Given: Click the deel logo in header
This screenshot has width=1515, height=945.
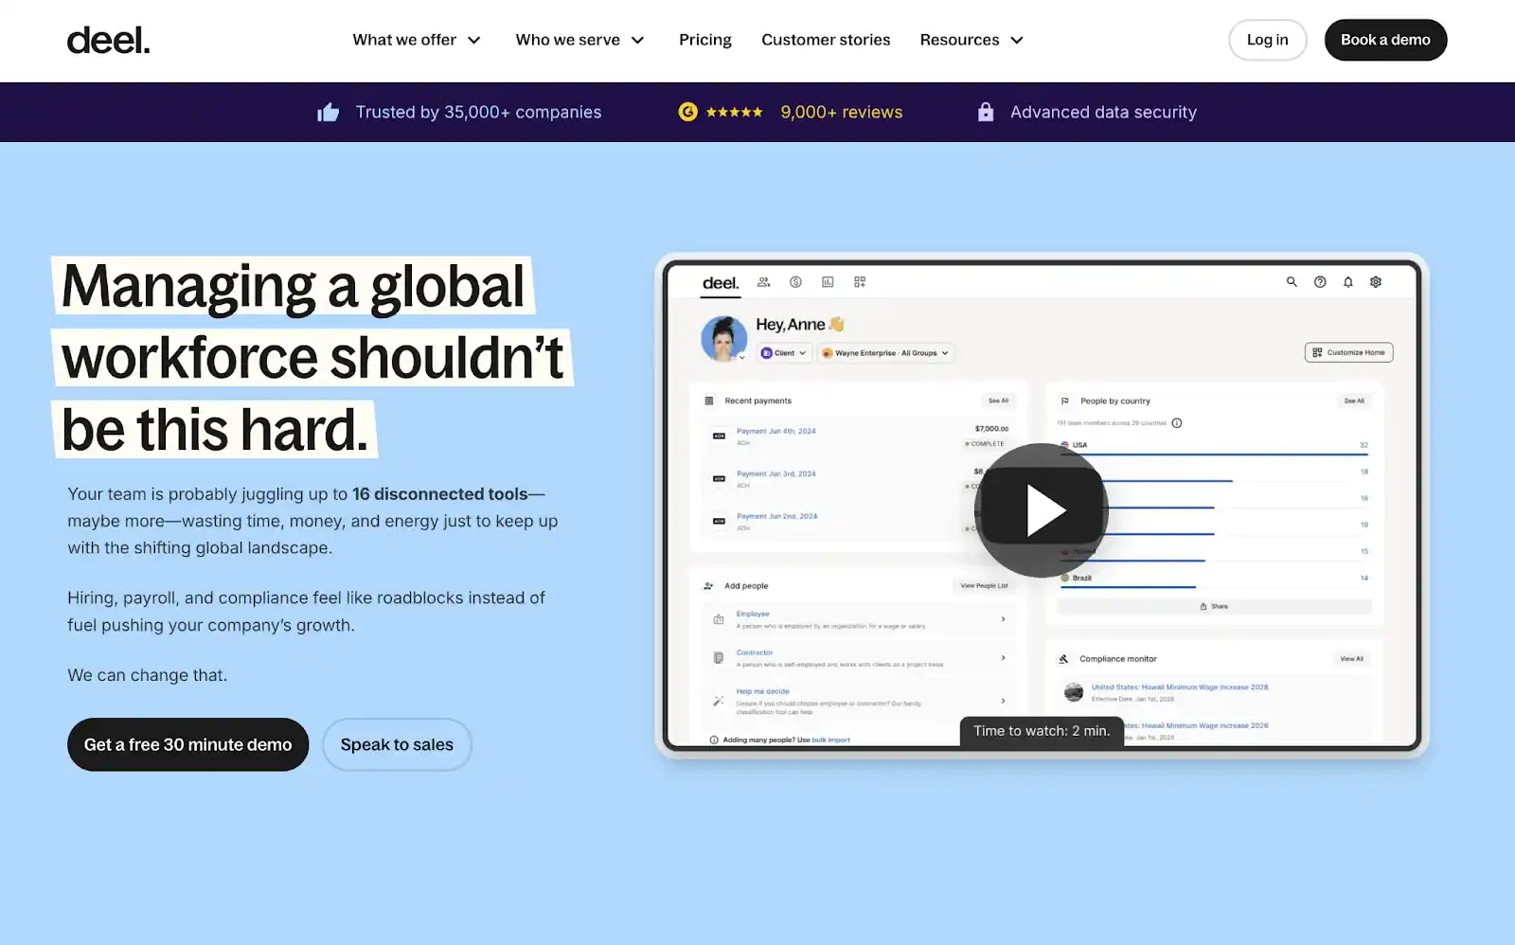Looking at the screenshot, I should tap(108, 40).
